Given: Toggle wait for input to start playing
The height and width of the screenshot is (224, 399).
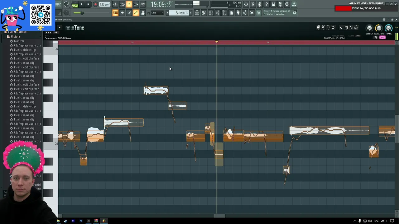Looking at the screenshot, I should click(x=122, y=4).
